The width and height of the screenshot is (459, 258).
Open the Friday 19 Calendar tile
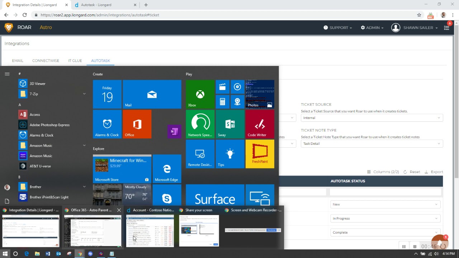(107, 94)
